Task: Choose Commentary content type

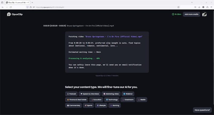Action: (x=73, y=105)
